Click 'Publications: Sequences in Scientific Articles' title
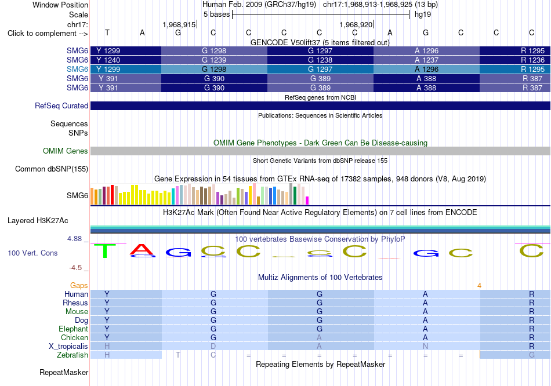This screenshot has width=551, height=386. point(320,115)
